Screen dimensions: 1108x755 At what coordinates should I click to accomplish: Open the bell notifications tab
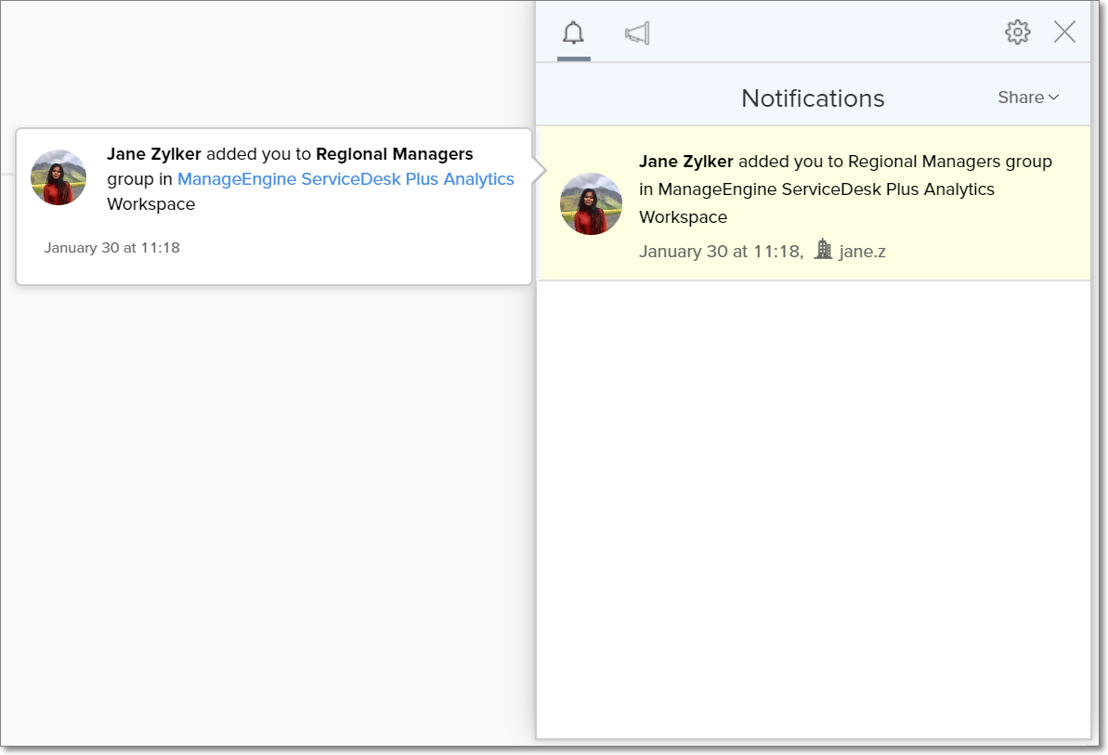point(573,34)
